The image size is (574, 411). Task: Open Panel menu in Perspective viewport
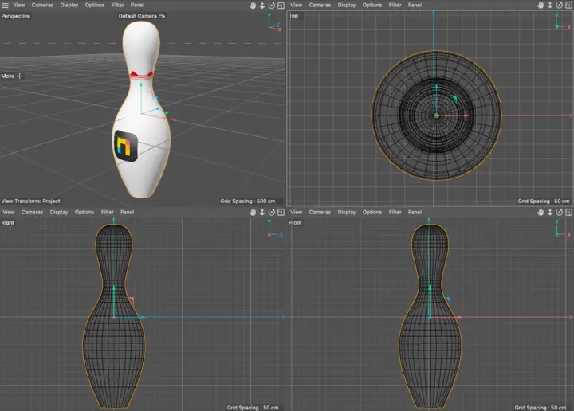(x=137, y=5)
